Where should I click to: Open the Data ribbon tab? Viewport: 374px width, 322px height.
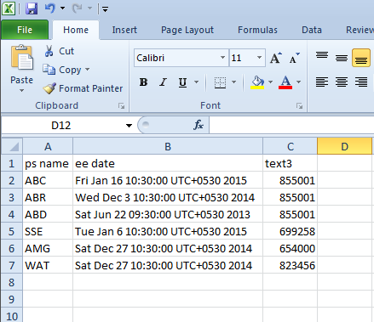coord(312,30)
